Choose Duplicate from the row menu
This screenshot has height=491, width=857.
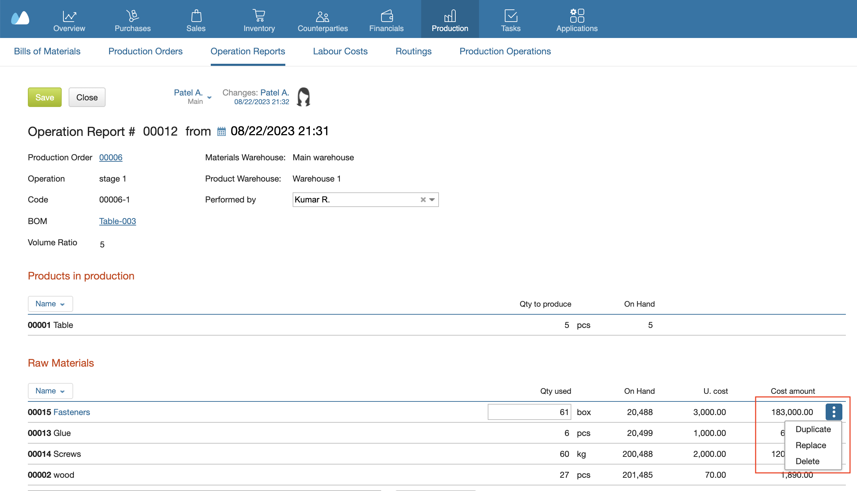(x=813, y=429)
